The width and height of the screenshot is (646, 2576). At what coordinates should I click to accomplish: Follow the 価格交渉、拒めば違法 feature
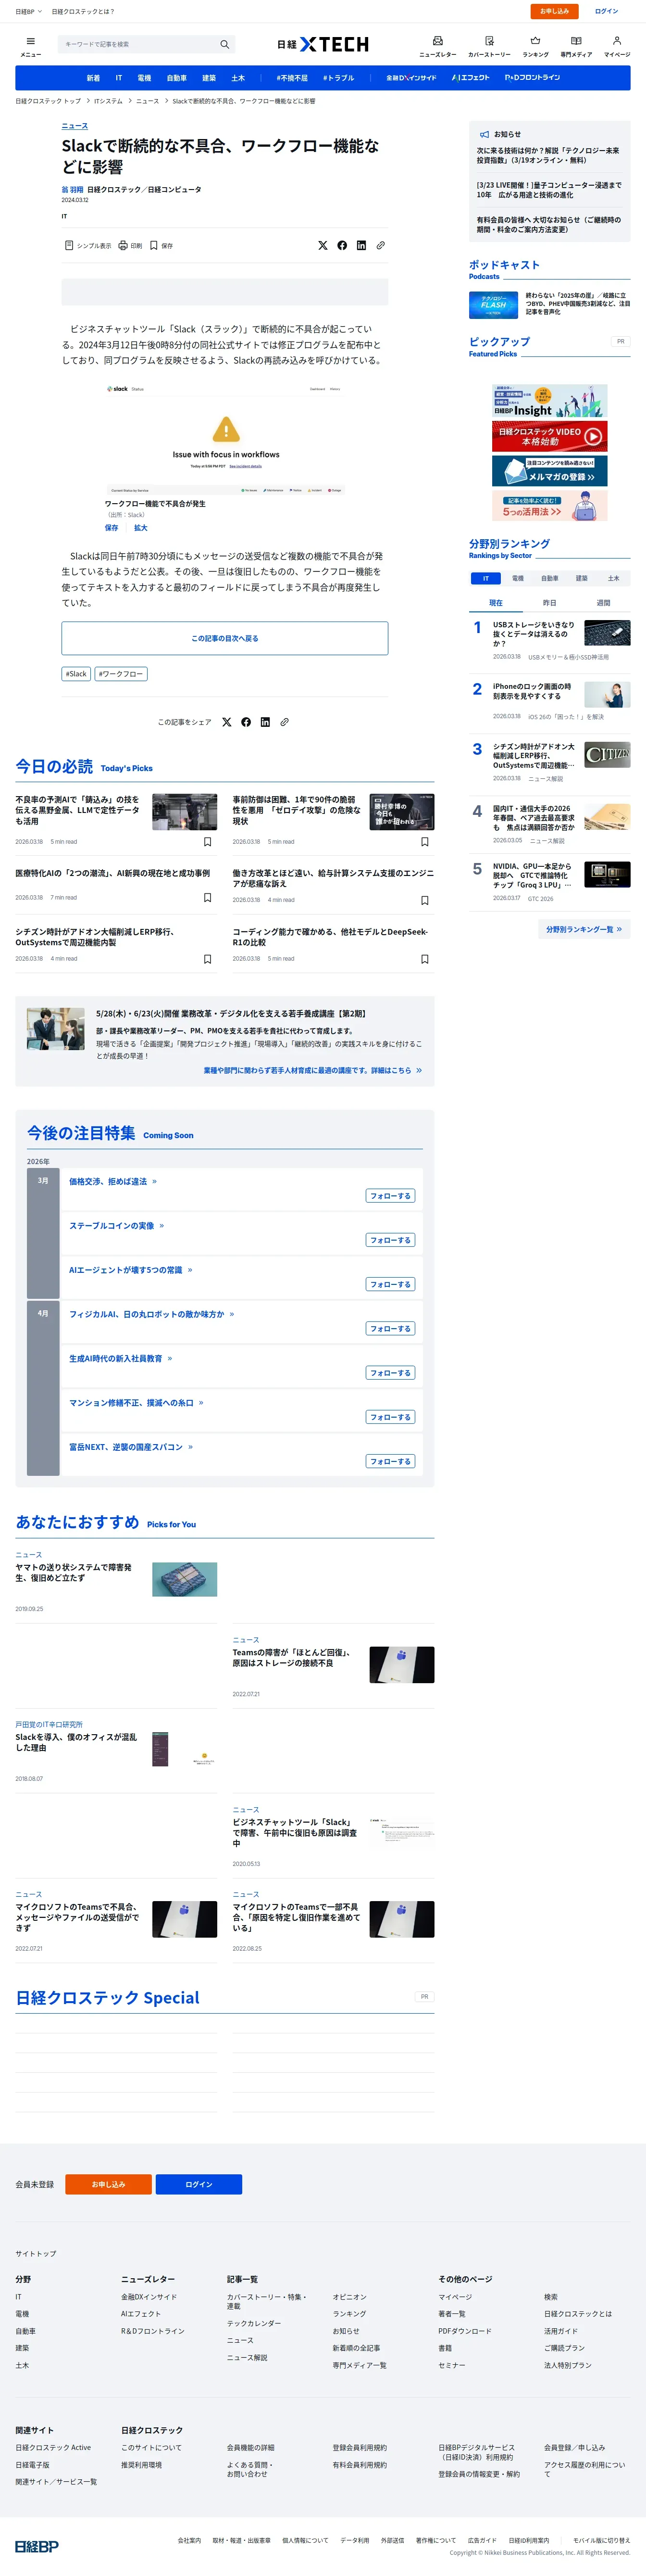coord(390,1196)
